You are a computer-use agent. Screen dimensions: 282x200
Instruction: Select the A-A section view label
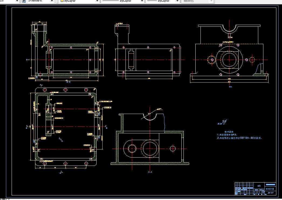150,172
